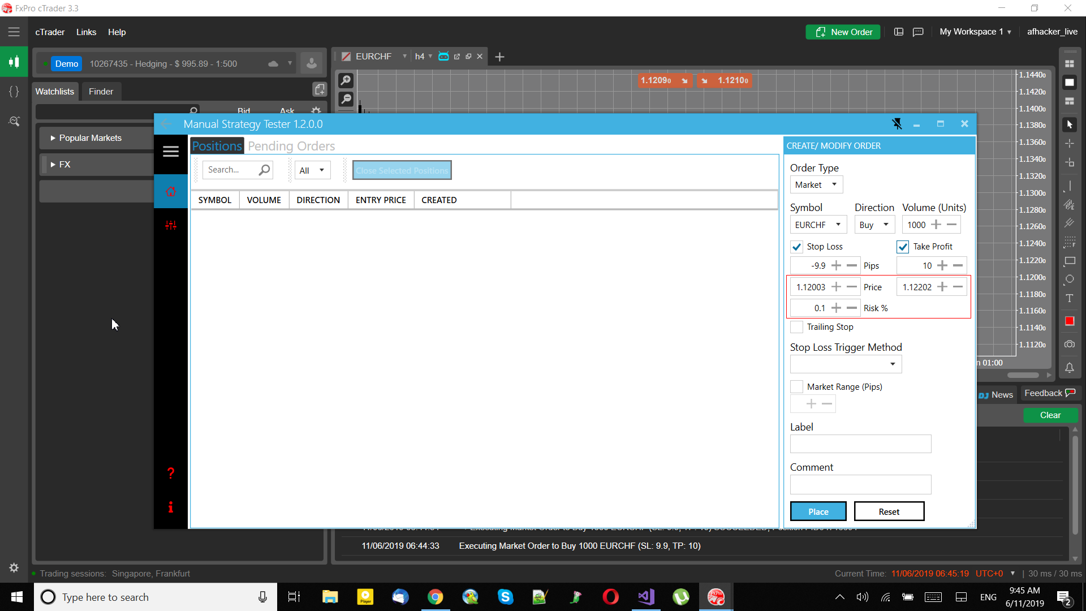1086x611 pixels.
Task: Open the cTrader menu
Action: (x=50, y=32)
